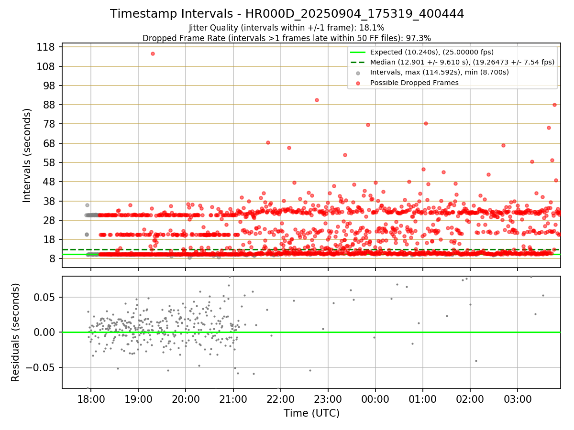Click the red dot marker in the legend
The image size is (574, 430).
[358, 83]
